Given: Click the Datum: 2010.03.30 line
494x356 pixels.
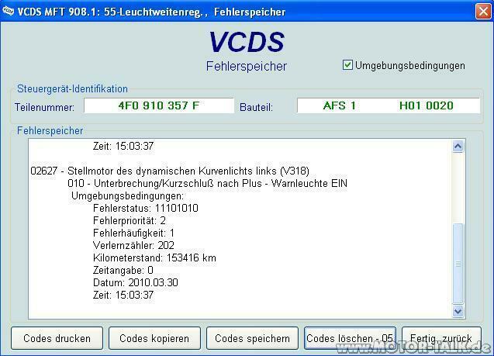Looking at the screenshot, I should (x=136, y=282).
